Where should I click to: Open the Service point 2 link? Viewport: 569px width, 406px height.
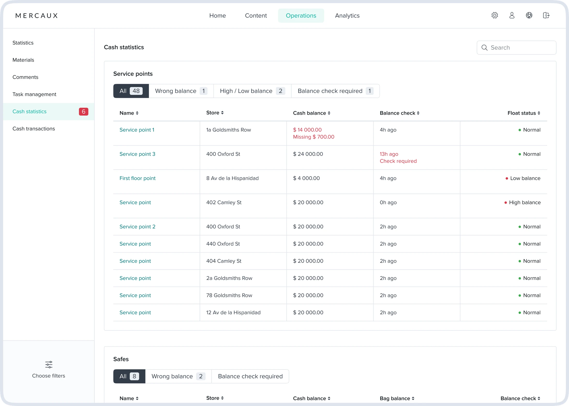137,227
